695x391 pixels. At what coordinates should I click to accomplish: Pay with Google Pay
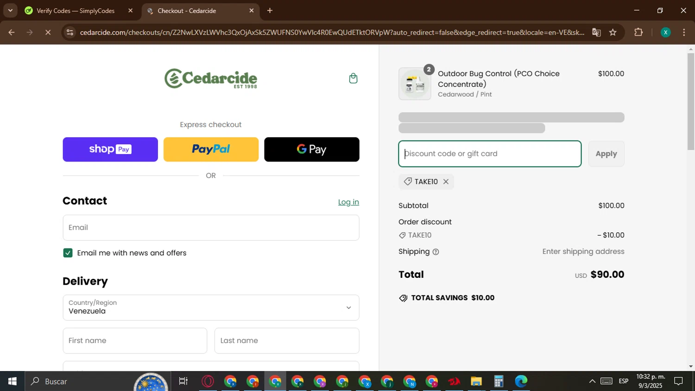[x=312, y=149]
